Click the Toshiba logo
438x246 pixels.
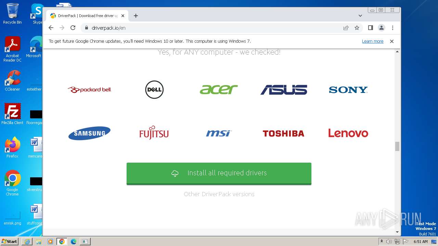tap(283, 133)
